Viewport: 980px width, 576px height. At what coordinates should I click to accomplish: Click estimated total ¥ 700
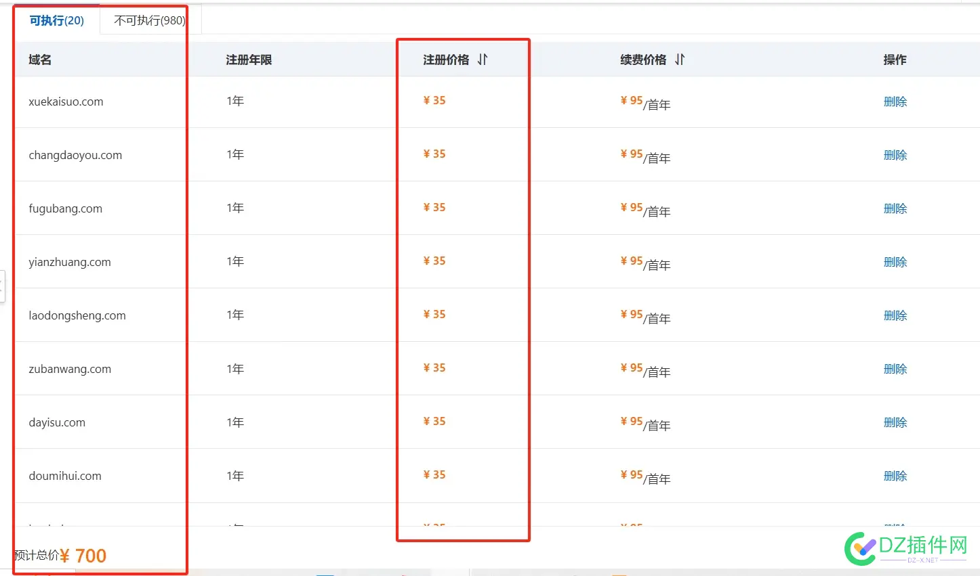tap(83, 556)
